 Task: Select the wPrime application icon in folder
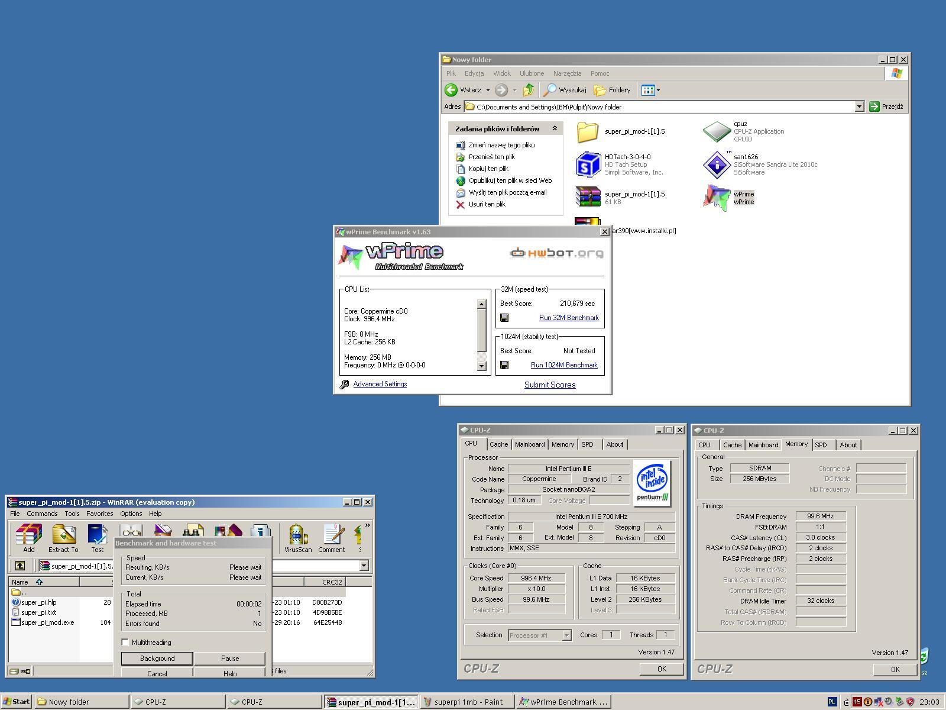[717, 198]
